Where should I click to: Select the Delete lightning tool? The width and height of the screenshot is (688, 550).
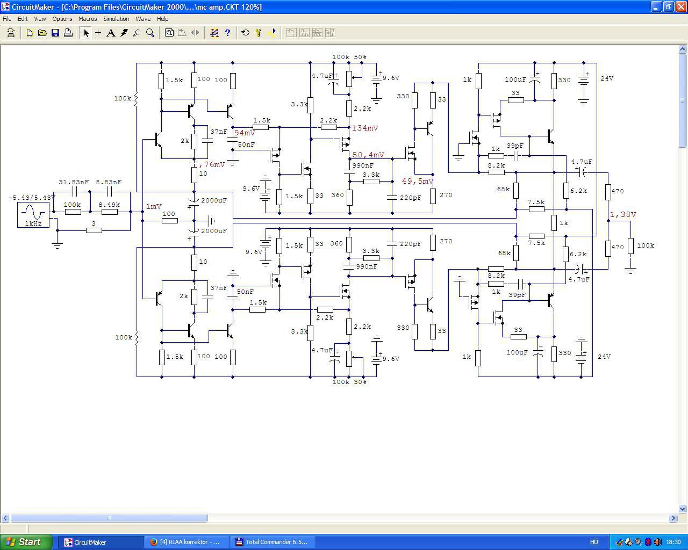point(124,33)
